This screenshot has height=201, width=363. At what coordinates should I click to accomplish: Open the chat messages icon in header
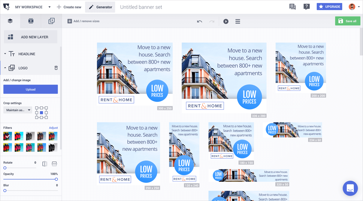coord(292,7)
